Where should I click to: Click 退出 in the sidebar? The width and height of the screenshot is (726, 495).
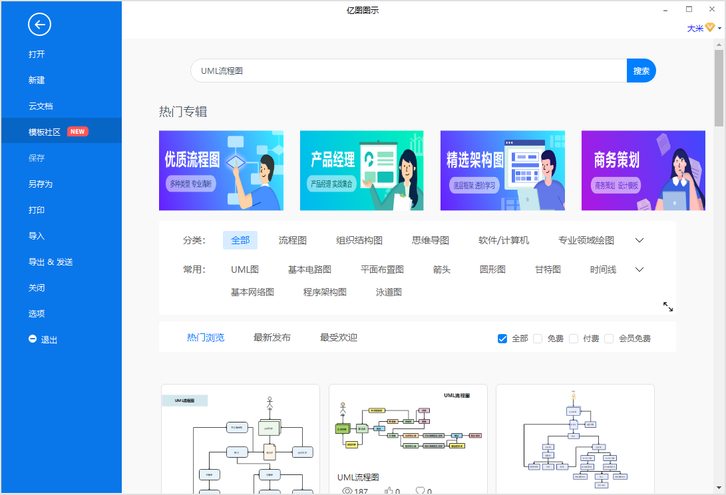click(x=49, y=339)
